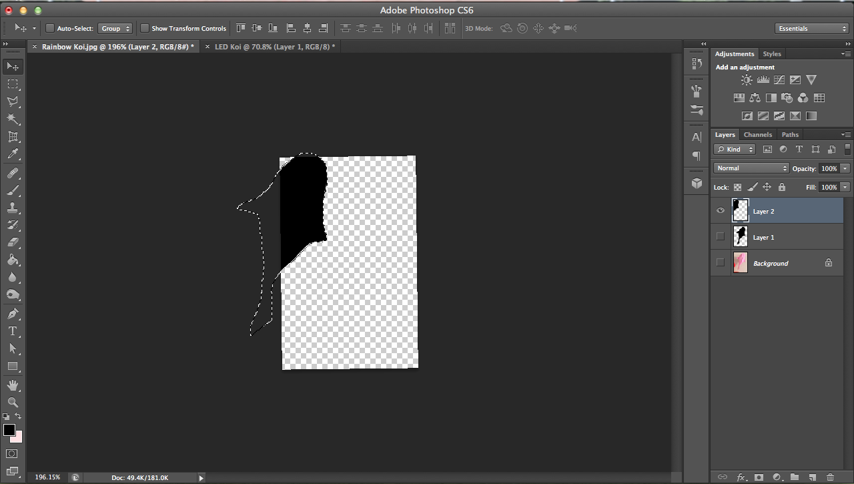Enable the Auto-Select checkbox
This screenshot has width=854, height=484.
pos(49,28)
